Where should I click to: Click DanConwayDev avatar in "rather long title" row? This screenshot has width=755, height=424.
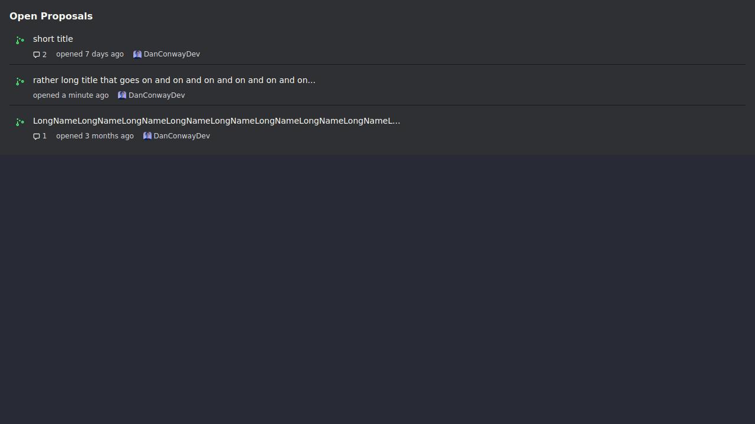point(122,95)
